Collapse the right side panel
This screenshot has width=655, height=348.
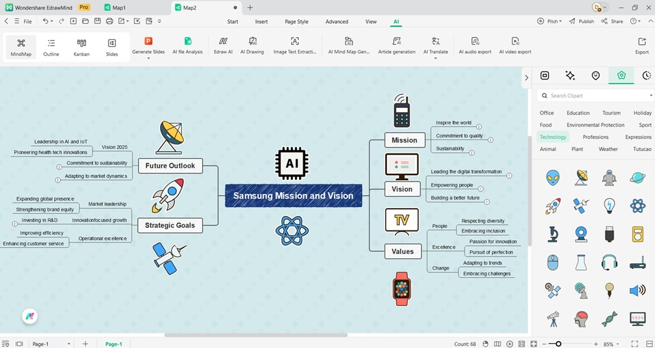pos(526,77)
